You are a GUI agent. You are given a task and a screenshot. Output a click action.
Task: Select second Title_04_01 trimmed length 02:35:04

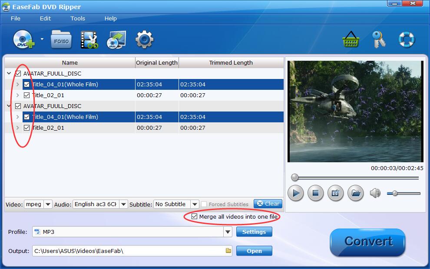coord(193,117)
